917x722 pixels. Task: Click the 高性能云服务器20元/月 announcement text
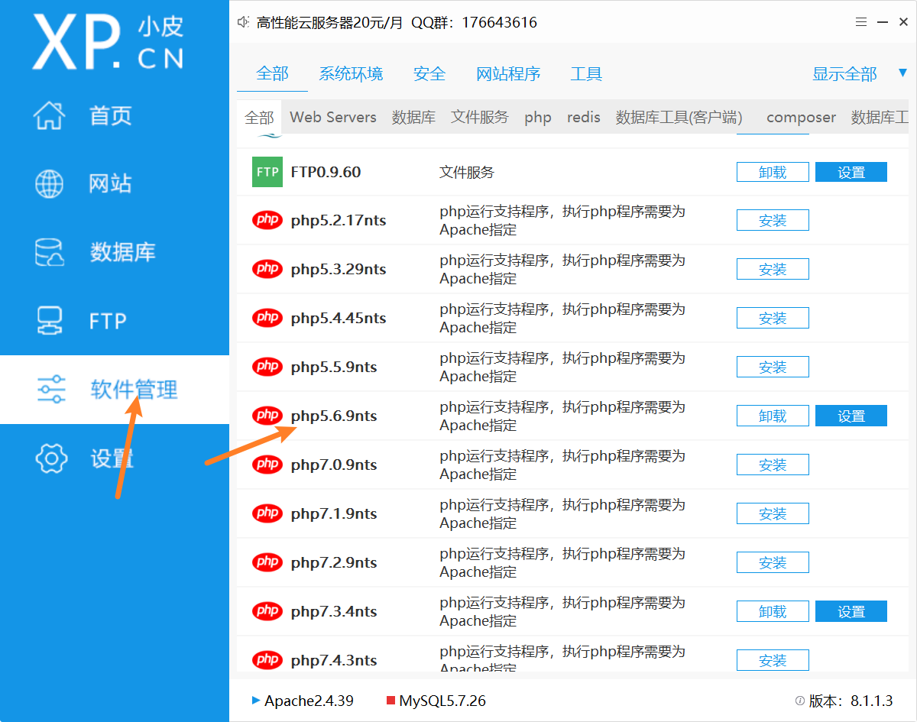tap(329, 22)
